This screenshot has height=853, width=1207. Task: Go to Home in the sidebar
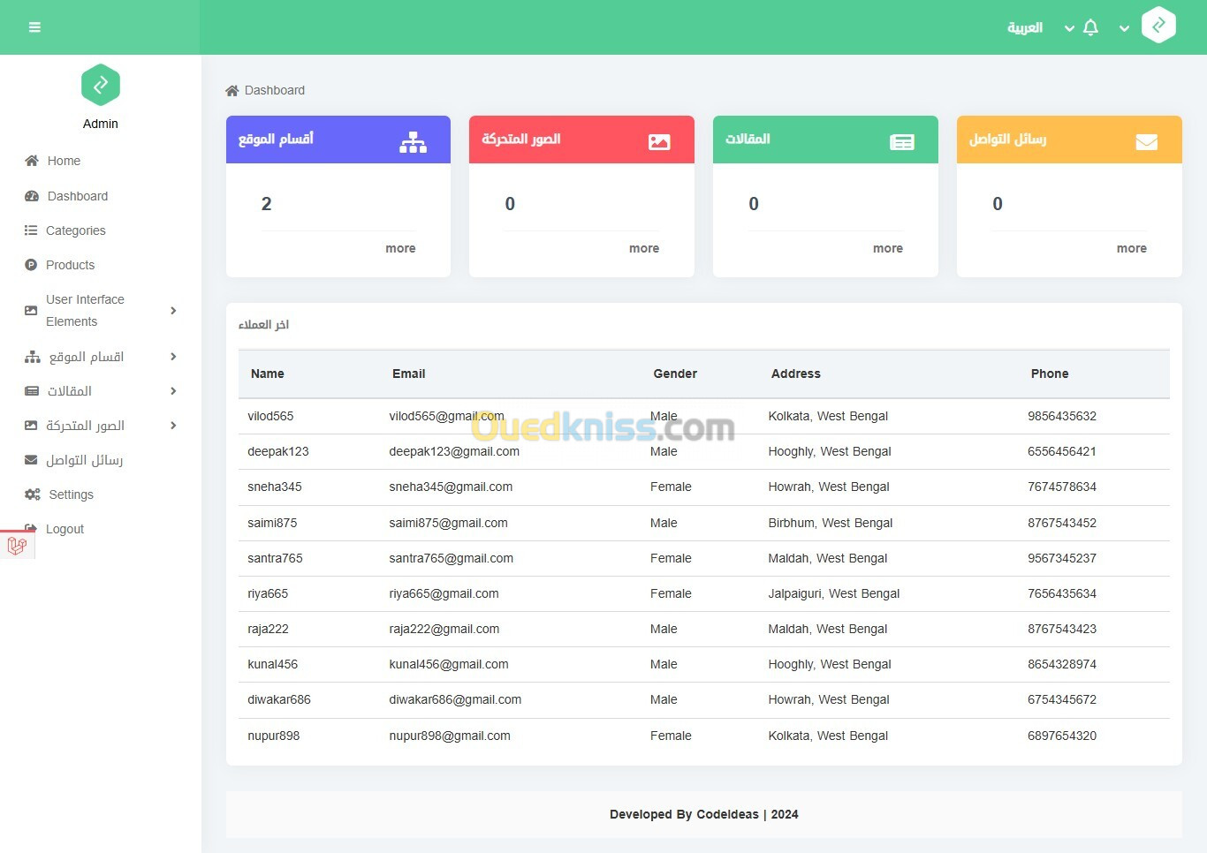click(64, 161)
